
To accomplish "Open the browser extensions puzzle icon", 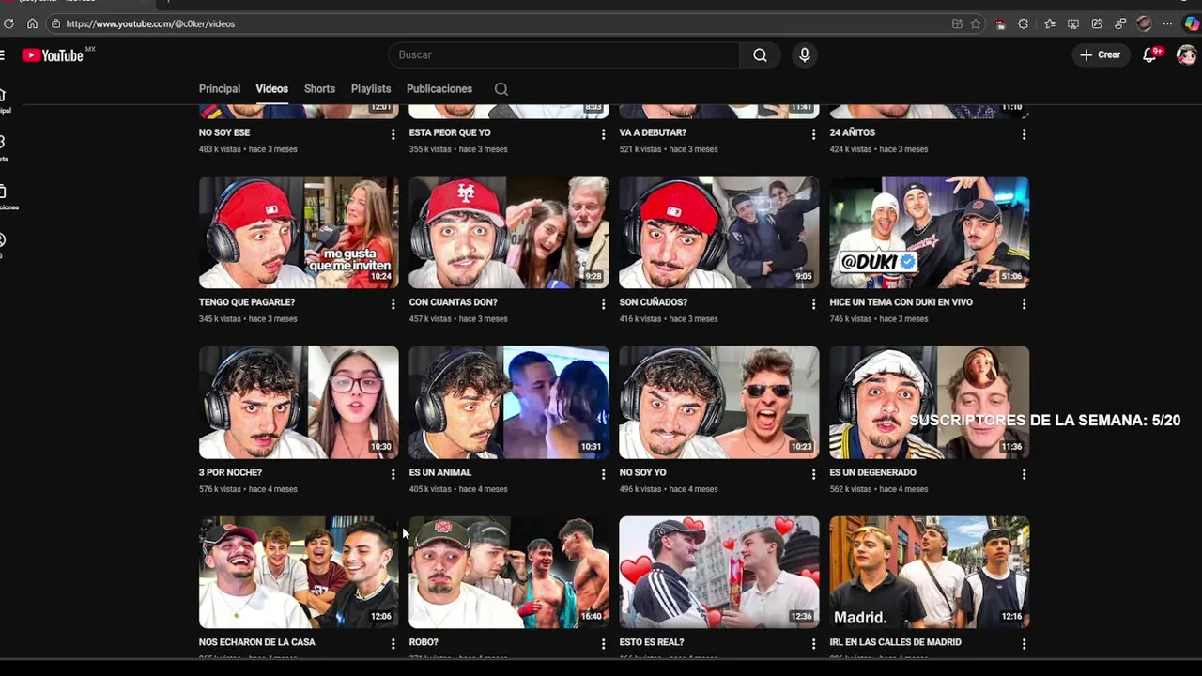I will click(x=1023, y=24).
